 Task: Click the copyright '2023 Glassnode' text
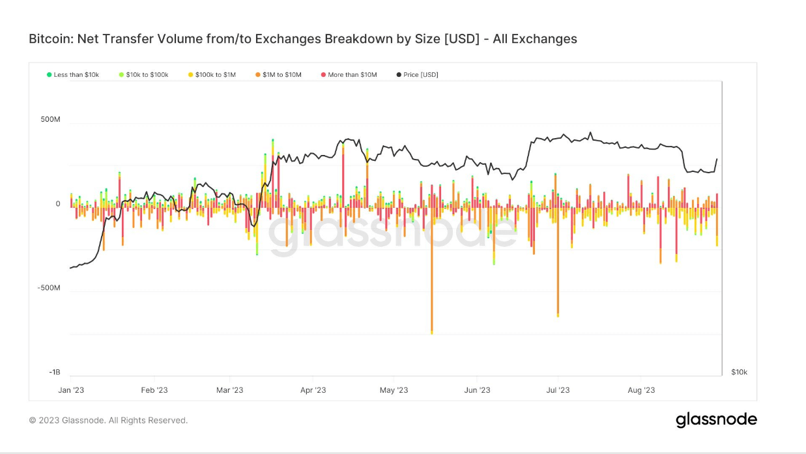(108, 421)
